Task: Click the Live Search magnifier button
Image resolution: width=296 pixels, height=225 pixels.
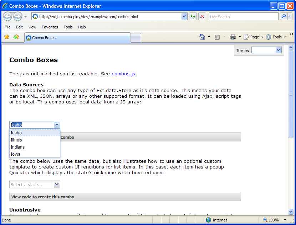Action: tap(284, 17)
